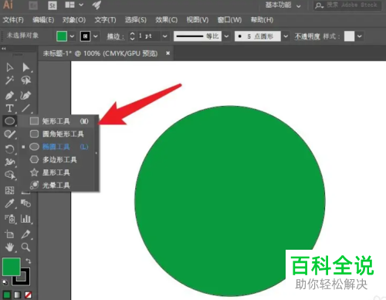This screenshot has height=300, width=386.
Task: Select the Zoom magnifier tool
Action: (x=25, y=247)
